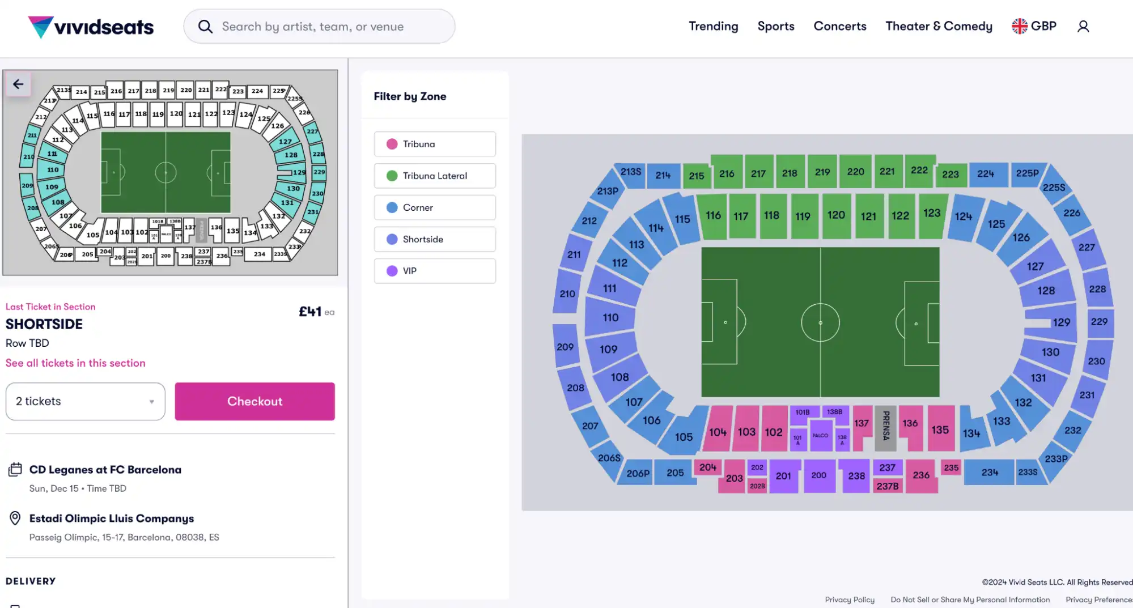Select the Tribuna Lateral green swatch

[392, 176]
